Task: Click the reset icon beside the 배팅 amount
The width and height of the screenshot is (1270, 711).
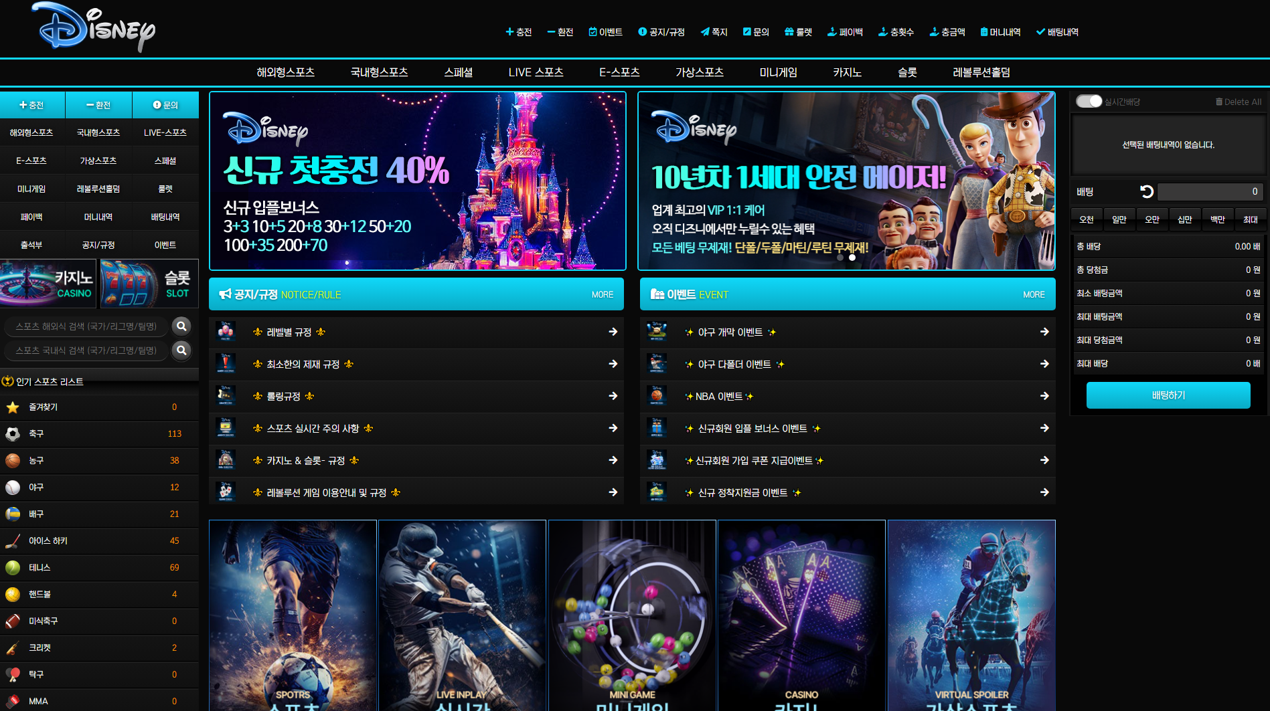Action: 1146,192
